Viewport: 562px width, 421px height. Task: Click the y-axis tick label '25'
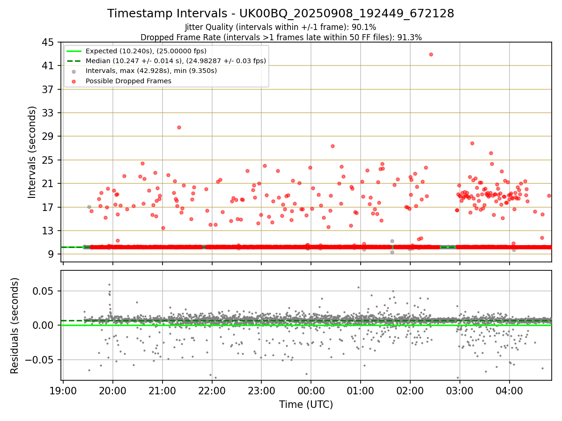pos(48,160)
